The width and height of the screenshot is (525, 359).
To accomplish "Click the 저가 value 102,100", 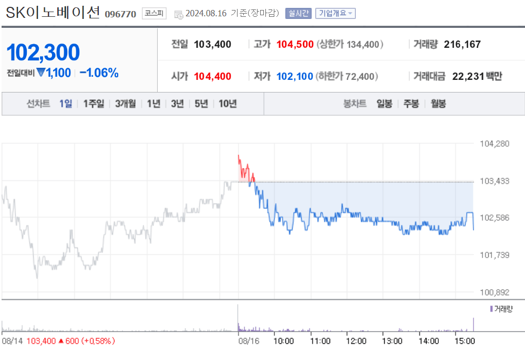I will [295, 76].
